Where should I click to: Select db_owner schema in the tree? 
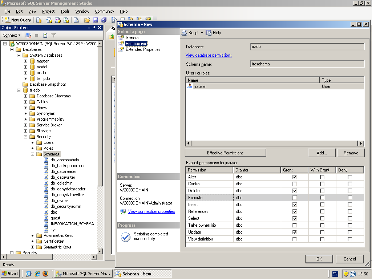[x=59, y=201]
